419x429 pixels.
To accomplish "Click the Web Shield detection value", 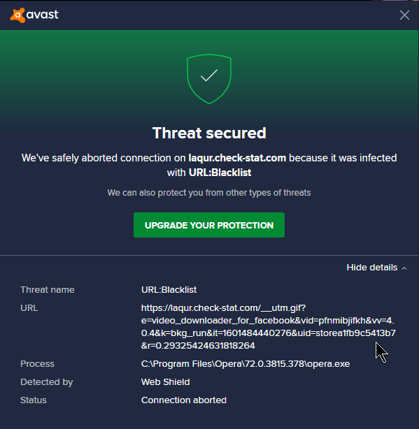I will (165, 382).
